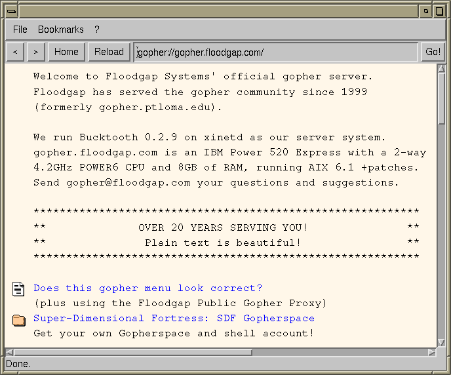Focus the gopher URL address field
Screen dimensions: 451x375
pyautogui.click(x=275, y=52)
